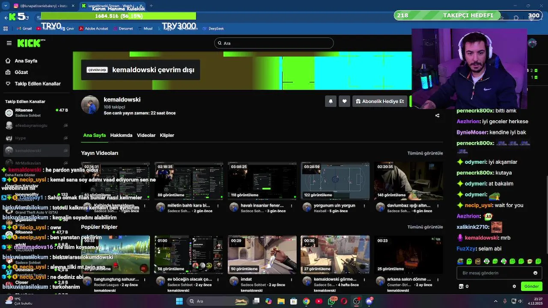The height and width of the screenshot is (308, 548).
Task: Click the kemaldowski profile avatar
Action: click(90, 105)
